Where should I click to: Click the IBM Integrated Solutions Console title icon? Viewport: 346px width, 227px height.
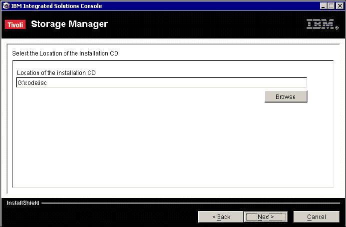tap(6, 5)
